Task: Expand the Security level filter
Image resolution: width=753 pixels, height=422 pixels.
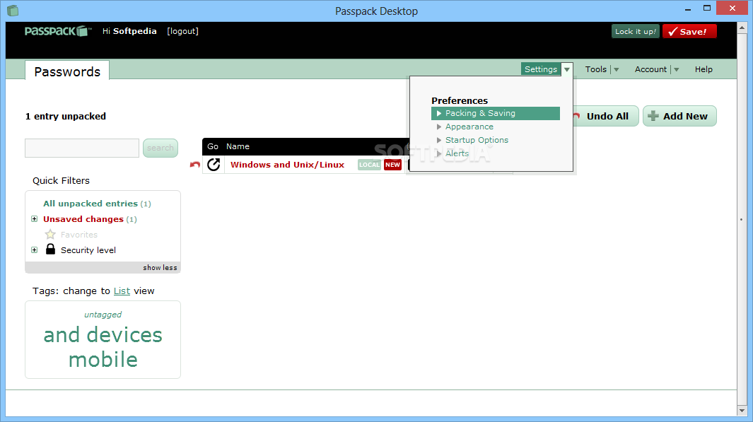Action: point(34,250)
